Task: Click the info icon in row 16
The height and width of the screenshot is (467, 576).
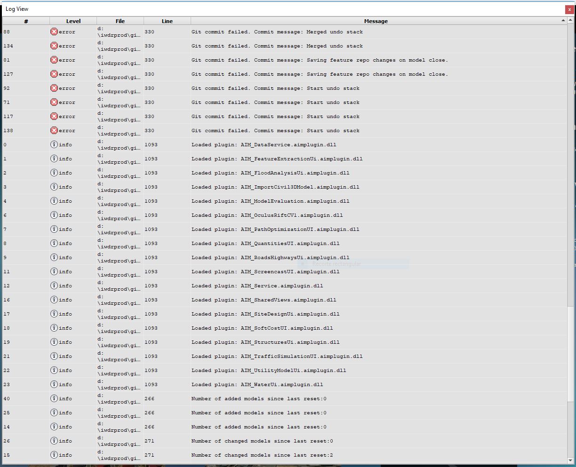Action: click(x=54, y=300)
